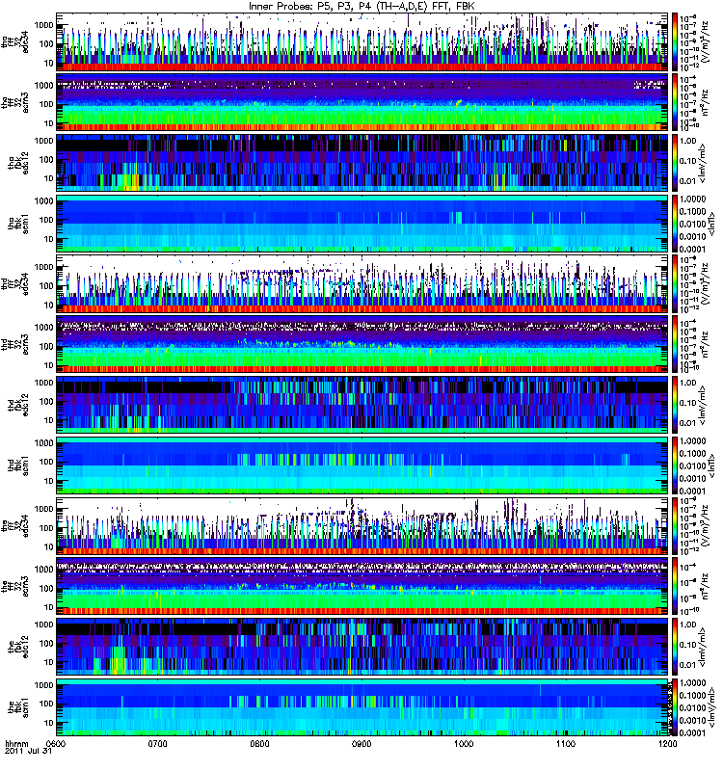Select the thd fbk edc12 filter bank panel
723x771 pixels.
pos(362,405)
